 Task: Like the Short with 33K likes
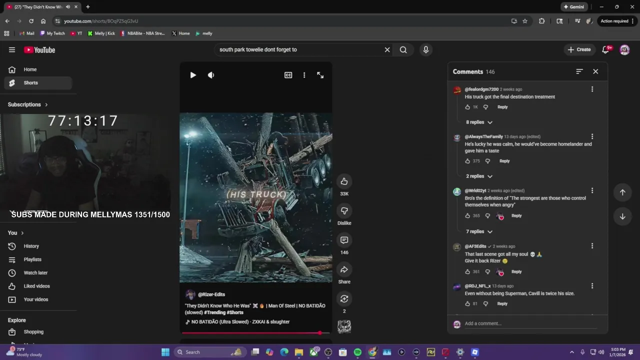344,181
